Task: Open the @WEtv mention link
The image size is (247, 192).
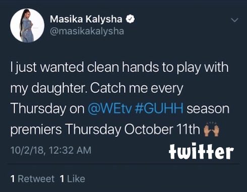Action: [x=109, y=108]
